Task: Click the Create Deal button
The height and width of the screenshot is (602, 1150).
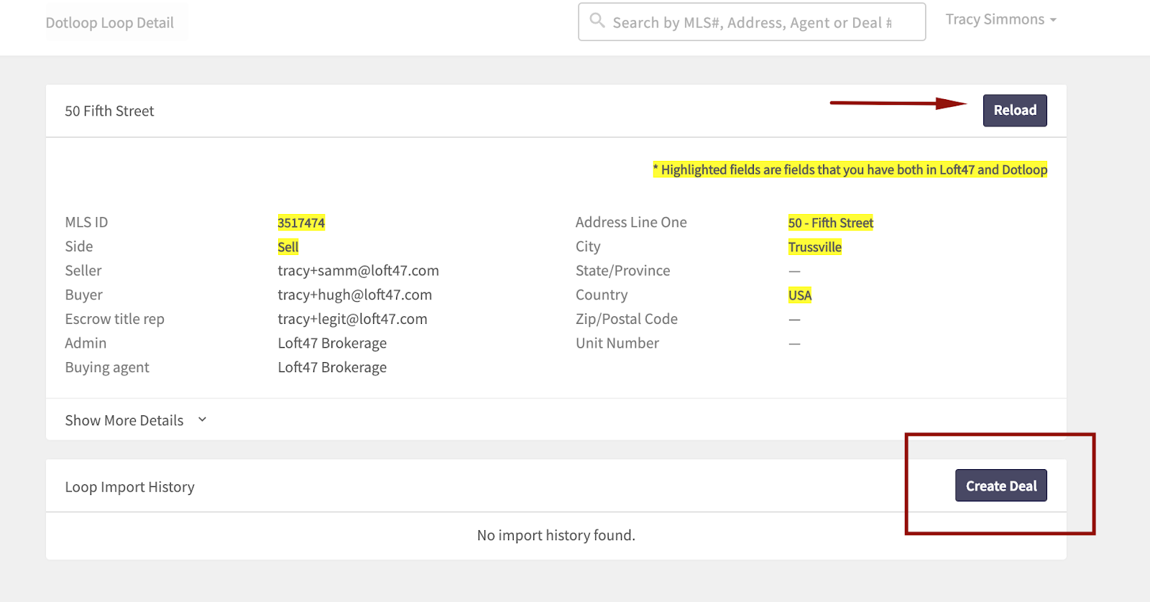Action: [1001, 486]
